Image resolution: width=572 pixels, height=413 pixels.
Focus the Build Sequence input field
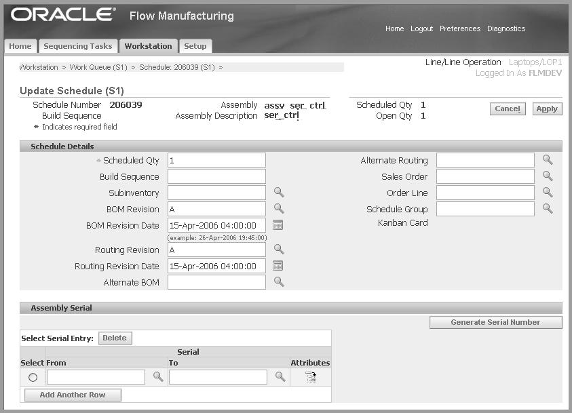pyautogui.click(x=216, y=176)
